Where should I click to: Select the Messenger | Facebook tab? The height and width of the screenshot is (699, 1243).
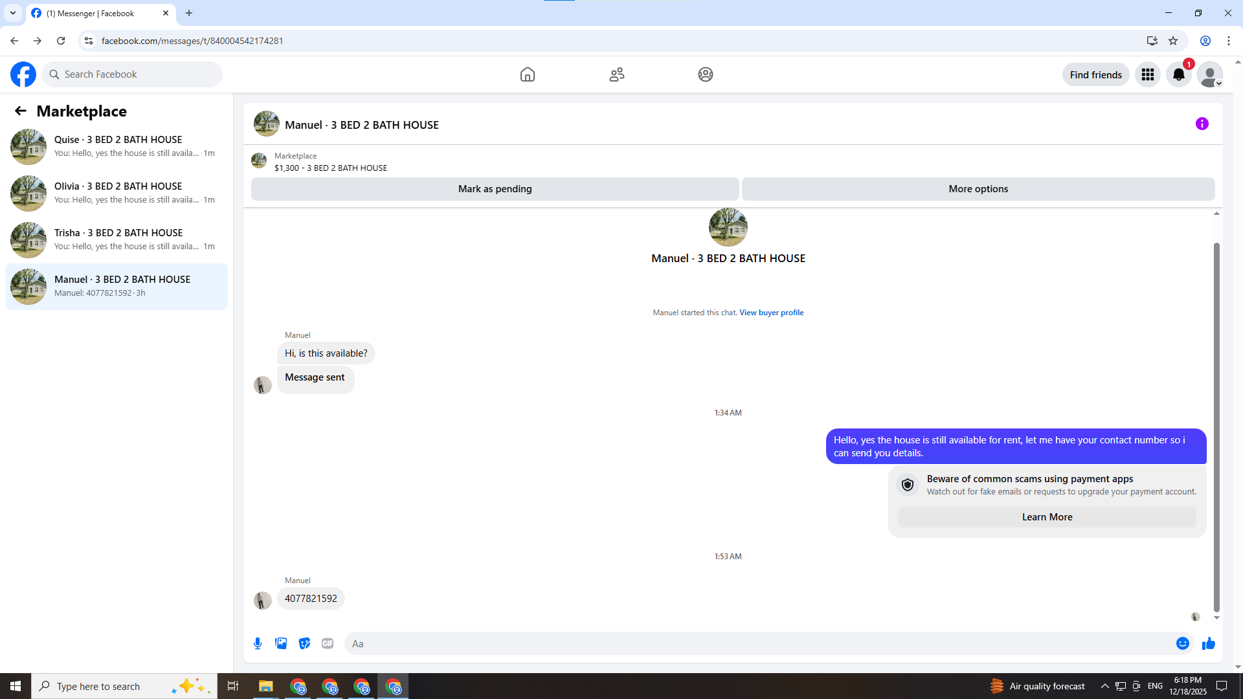[100, 13]
